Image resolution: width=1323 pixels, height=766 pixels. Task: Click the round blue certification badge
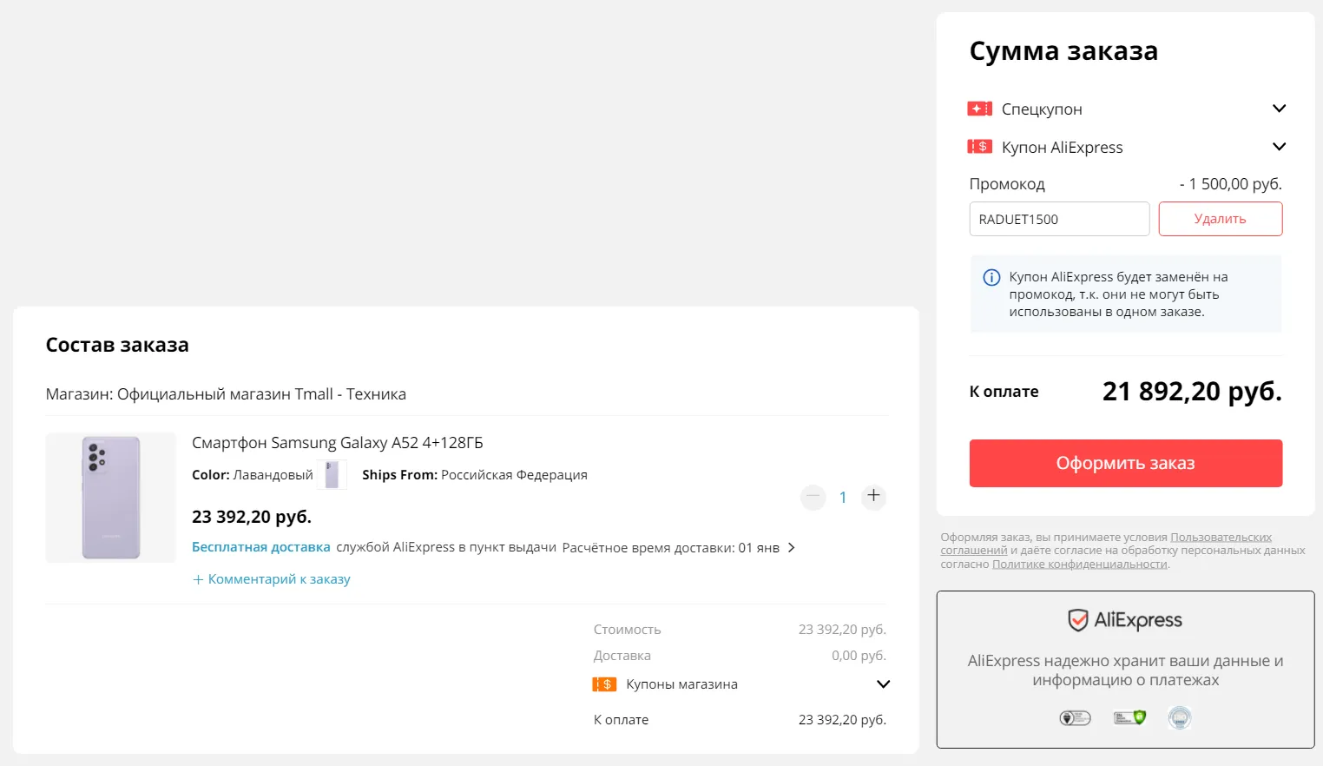(1180, 717)
